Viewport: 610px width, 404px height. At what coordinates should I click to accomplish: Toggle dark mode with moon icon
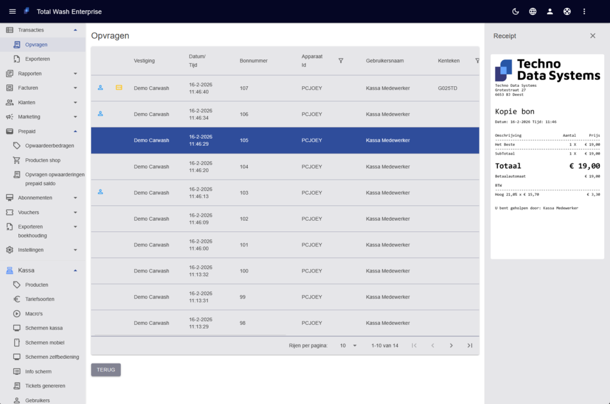coord(515,11)
